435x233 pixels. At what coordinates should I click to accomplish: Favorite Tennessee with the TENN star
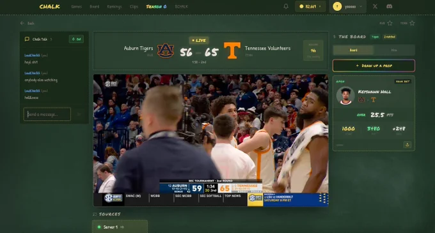[x=412, y=23]
